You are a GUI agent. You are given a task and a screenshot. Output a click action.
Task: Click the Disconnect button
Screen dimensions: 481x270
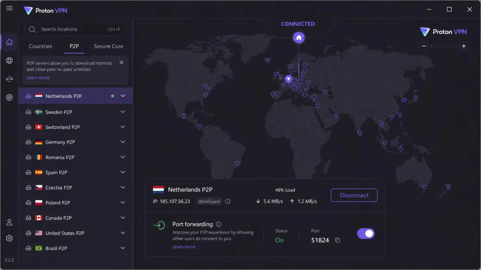tap(354, 195)
